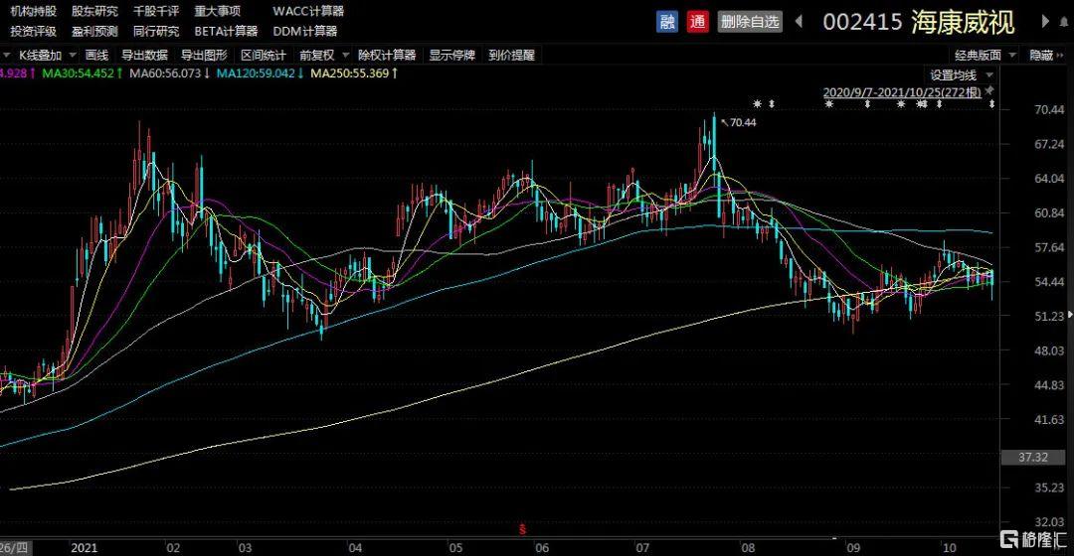Open the 股东研究 menu item
This screenshot has width=1074, height=556.
(94, 11)
